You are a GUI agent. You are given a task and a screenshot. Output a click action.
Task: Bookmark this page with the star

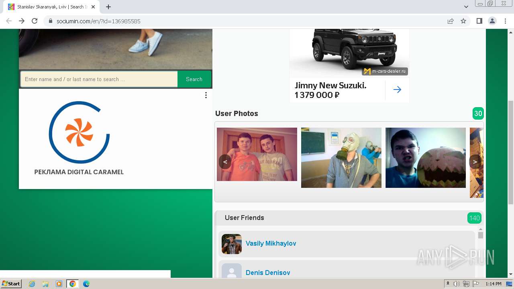[463, 21]
